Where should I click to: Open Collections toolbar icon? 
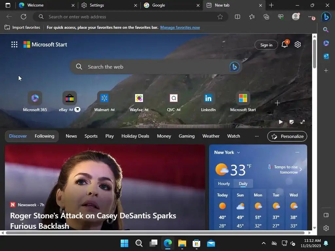click(266, 17)
